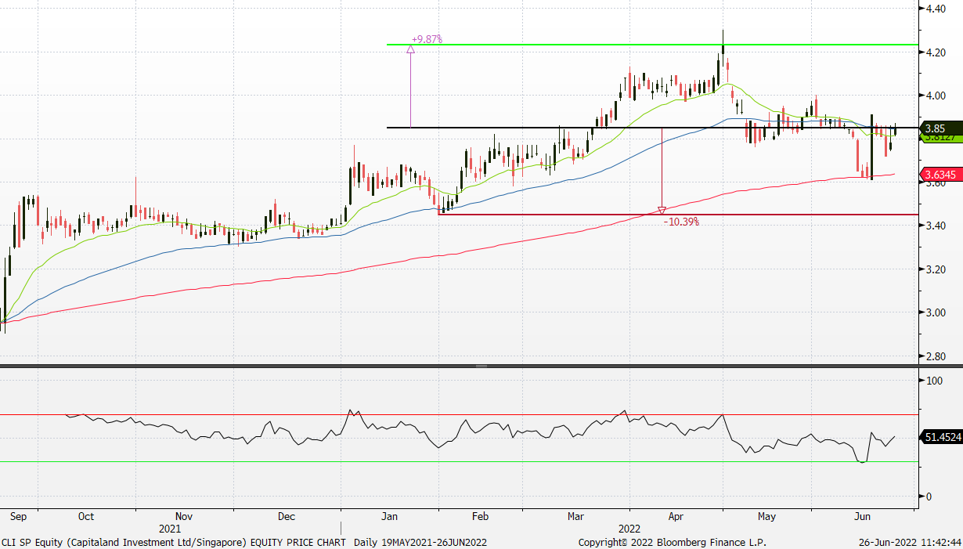Click the Apr month label

point(676,517)
